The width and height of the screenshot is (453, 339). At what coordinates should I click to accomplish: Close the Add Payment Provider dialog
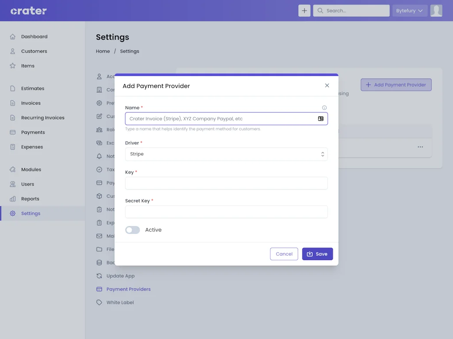(327, 86)
